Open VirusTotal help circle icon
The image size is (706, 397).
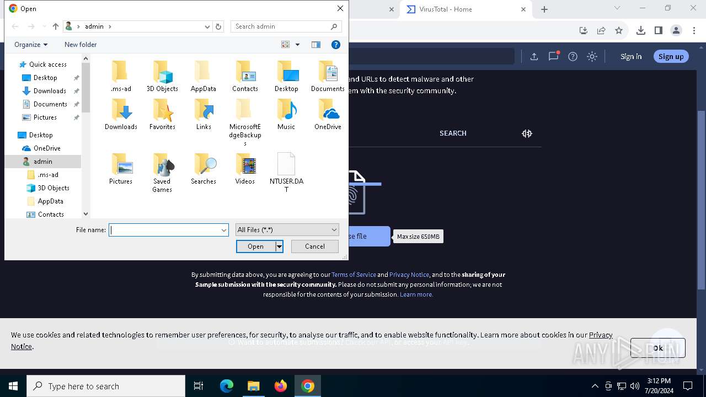pos(573,56)
